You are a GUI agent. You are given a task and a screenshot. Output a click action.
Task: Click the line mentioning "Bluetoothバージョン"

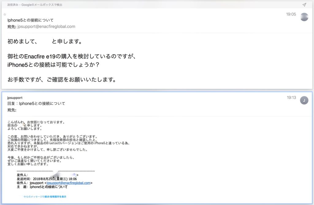tap(68, 143)
